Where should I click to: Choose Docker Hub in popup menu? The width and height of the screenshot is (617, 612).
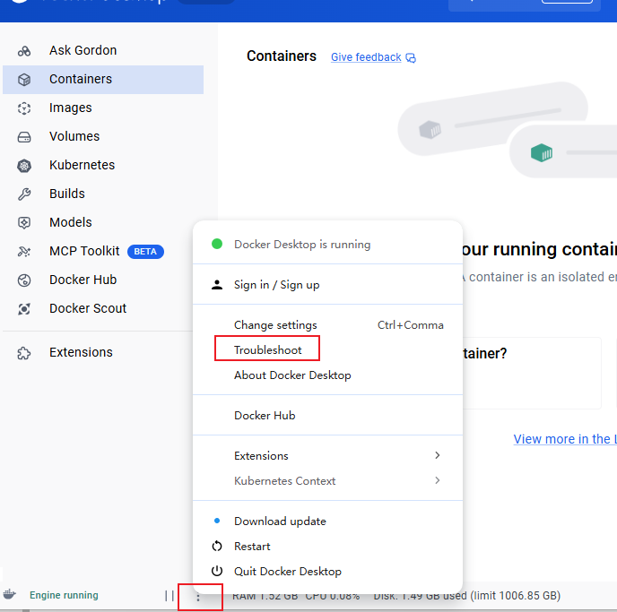click(x=327, y=416)
